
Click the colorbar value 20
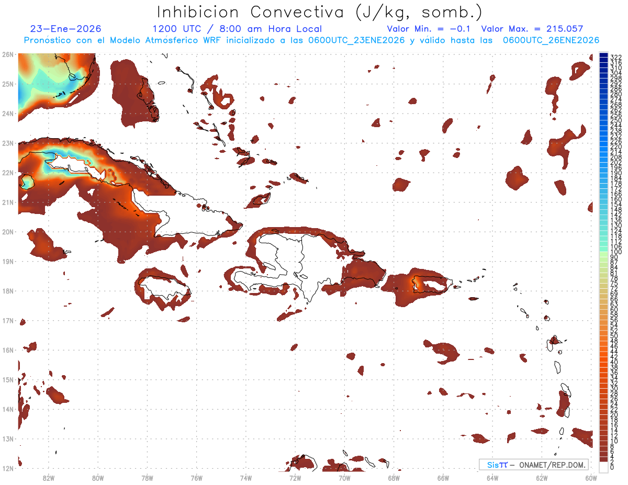tap(614, 414)
